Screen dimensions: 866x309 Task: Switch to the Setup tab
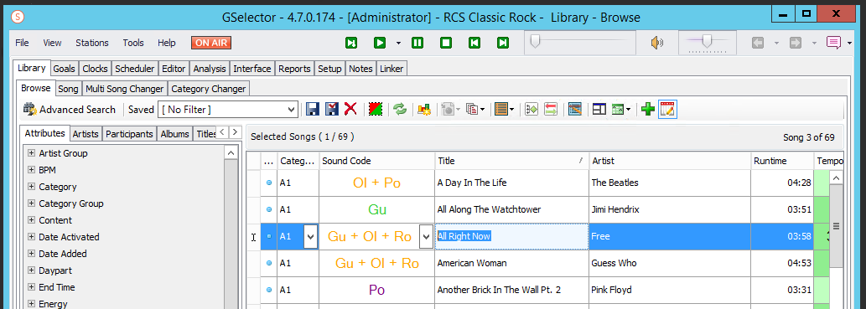click(329, 69)
